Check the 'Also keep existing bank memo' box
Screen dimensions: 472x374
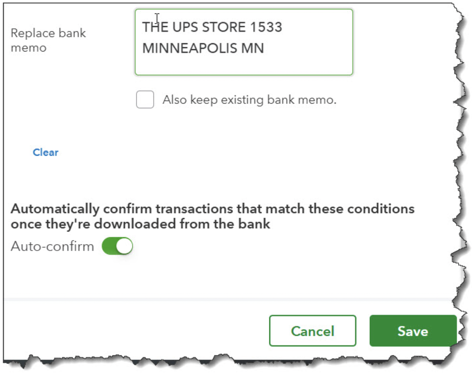pos(145,99)
